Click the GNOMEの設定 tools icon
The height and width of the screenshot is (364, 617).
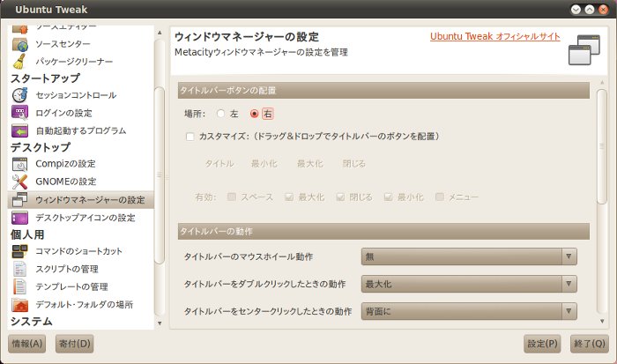20,182
